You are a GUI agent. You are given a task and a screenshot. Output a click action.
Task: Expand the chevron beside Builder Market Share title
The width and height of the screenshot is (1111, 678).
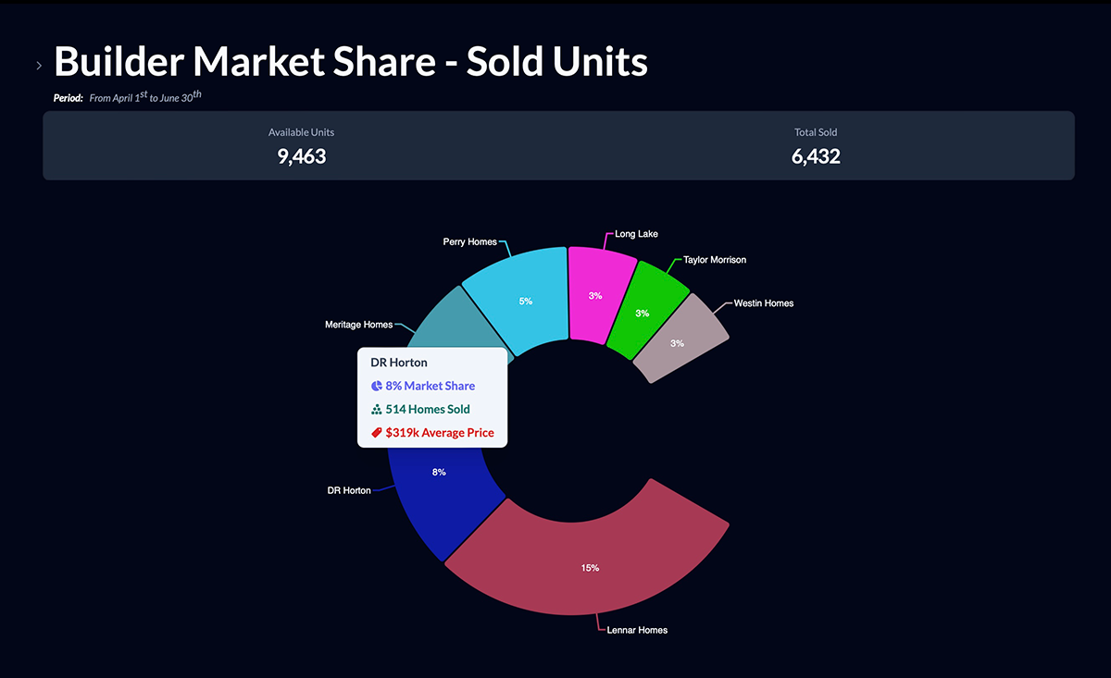click(x=39, y=66)
